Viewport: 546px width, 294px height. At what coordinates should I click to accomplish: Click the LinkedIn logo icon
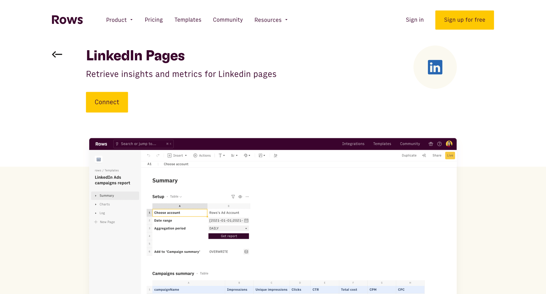point(435,67)
